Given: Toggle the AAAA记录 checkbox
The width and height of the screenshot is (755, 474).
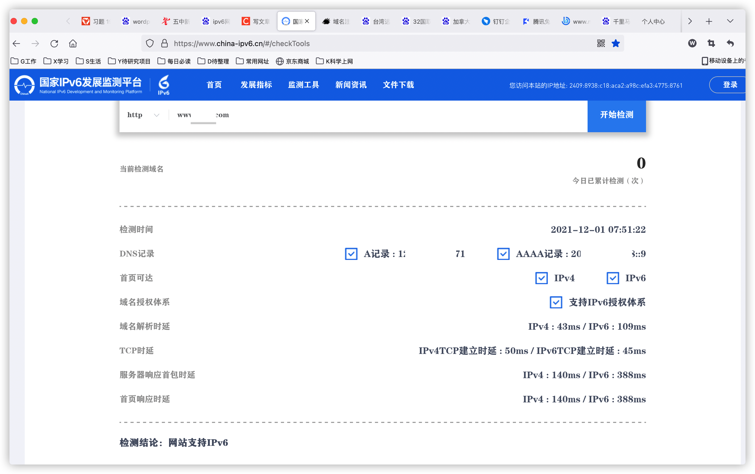Looking at the screenshot, I should [x=503, y=254].
